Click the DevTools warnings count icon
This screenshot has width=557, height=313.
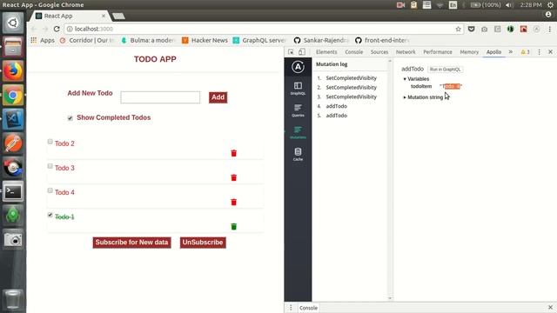tap(525, 52)
